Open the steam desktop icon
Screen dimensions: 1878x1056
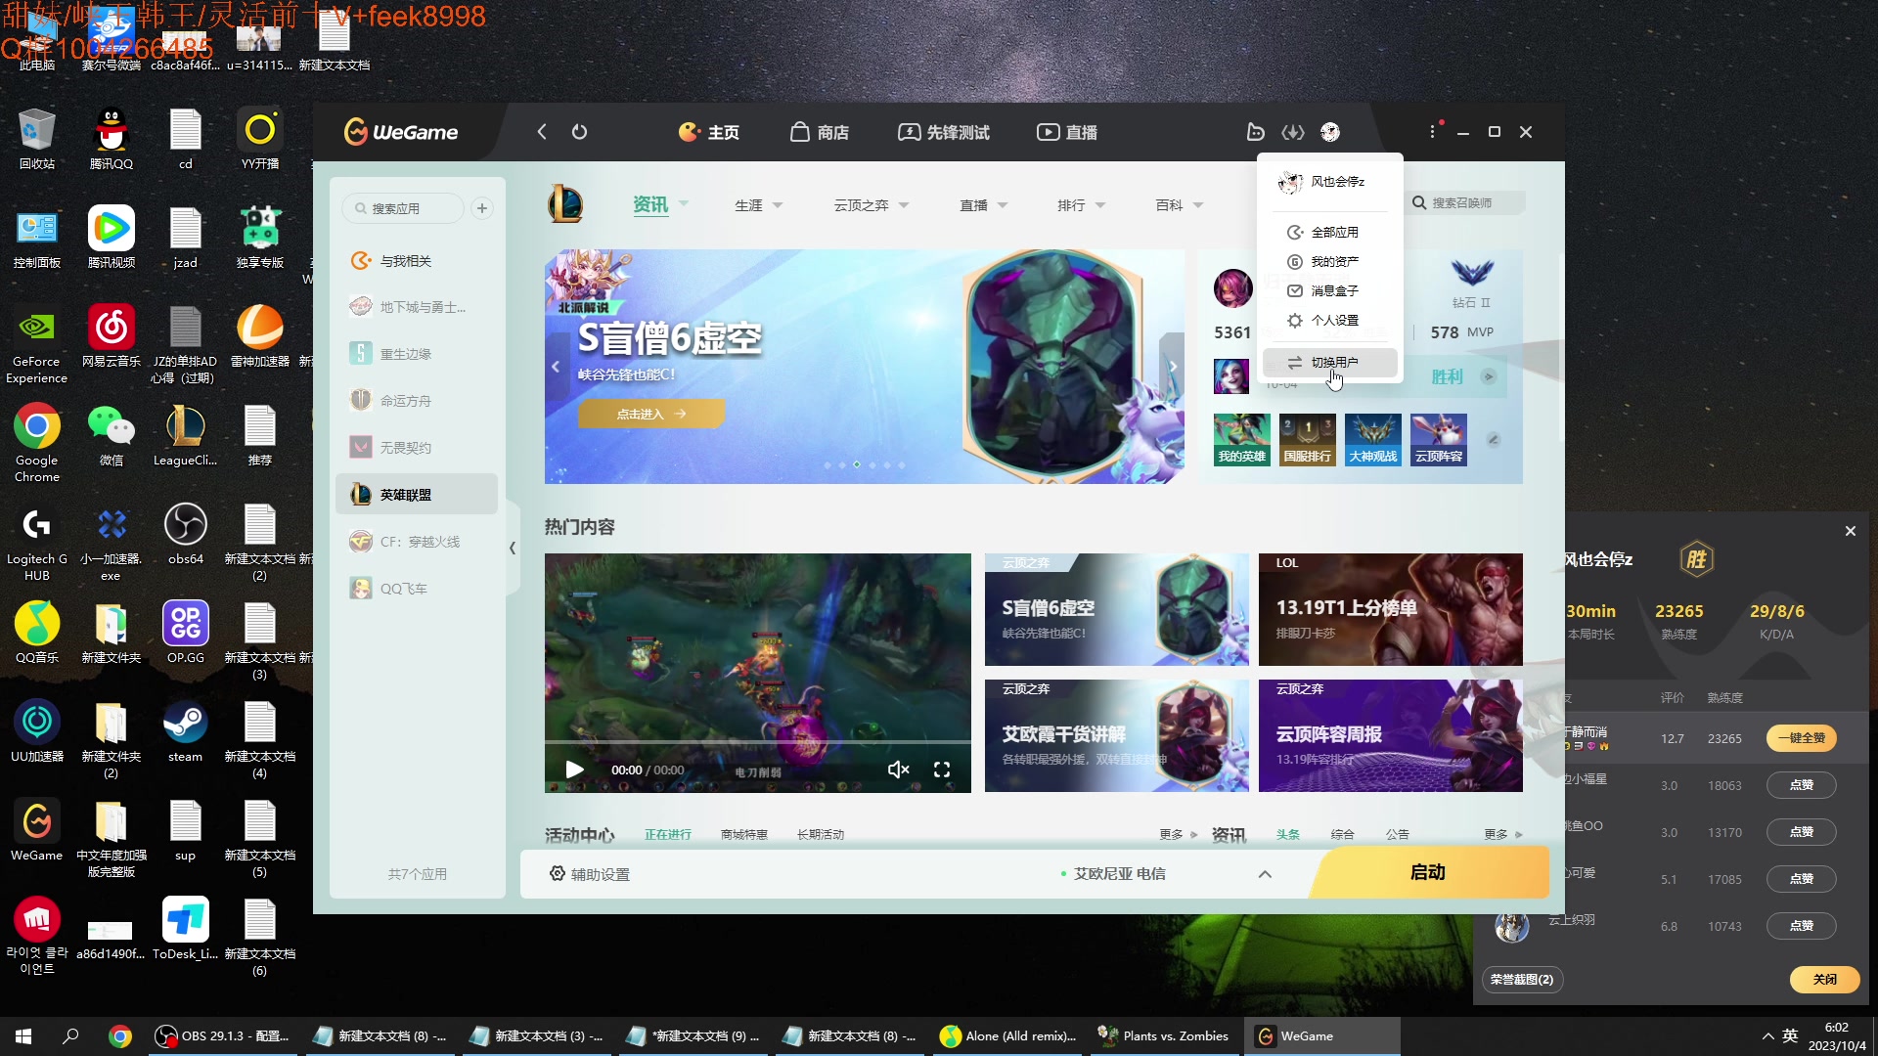[x=185, y=732]
